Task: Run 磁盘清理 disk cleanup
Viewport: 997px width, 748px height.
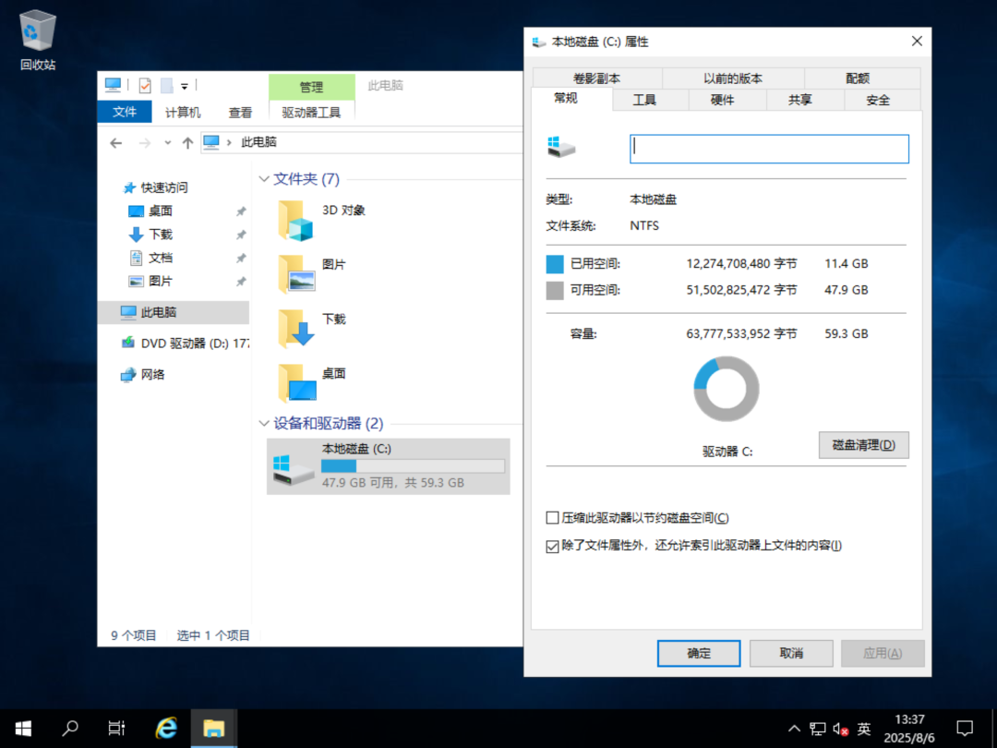Action: (x=863, y=444)
